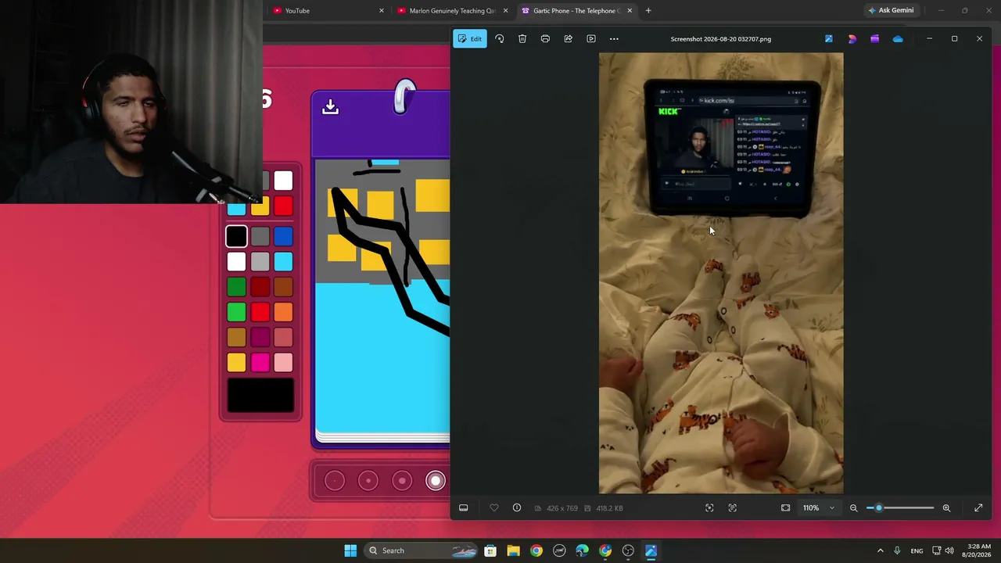Open the 110% zoom level dropdown
The width and height of the screenshot is (1001, 563).
(819, 508)
